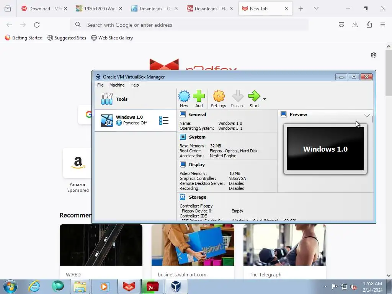Click Discard saved state icon

click(x=237, y=99)
